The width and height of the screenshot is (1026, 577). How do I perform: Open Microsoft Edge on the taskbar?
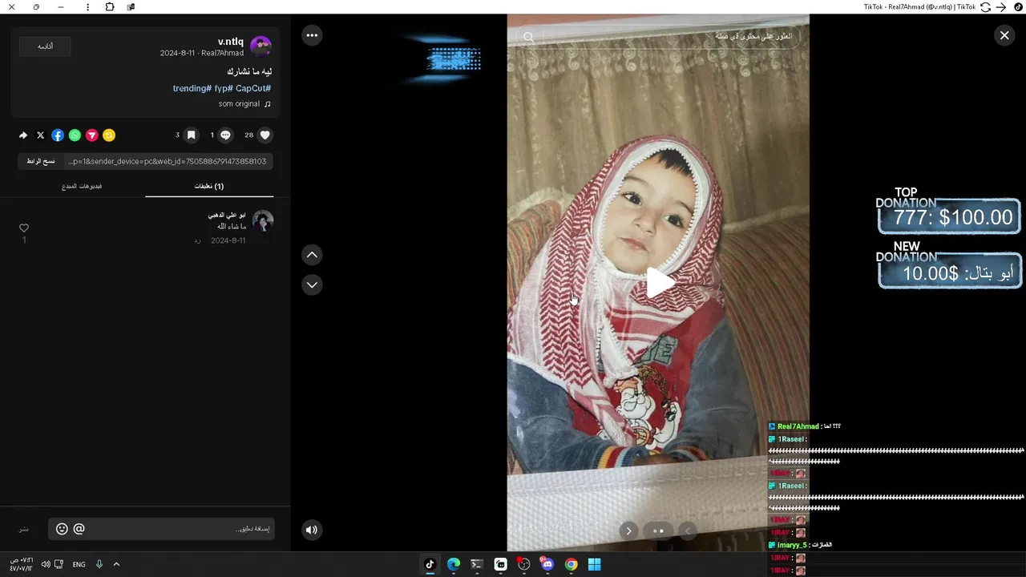(454, 564)
